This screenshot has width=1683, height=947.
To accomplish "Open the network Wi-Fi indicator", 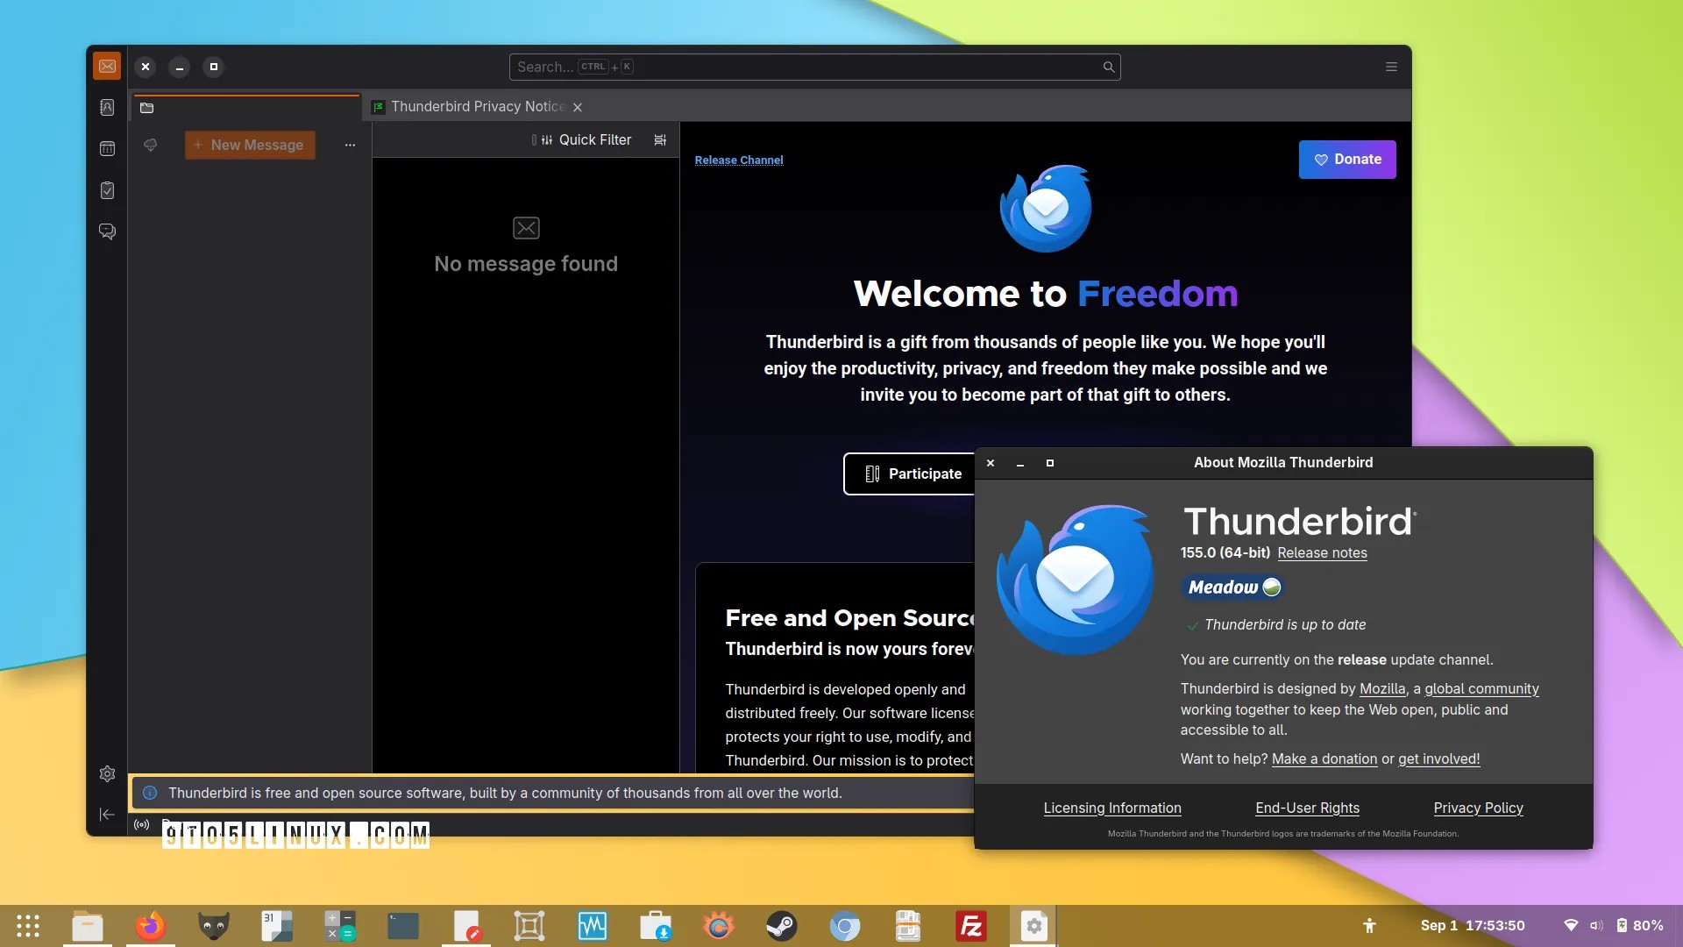I will pyautogui.click(x=1571, y=925).
